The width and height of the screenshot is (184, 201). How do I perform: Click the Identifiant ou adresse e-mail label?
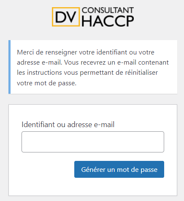68,125
